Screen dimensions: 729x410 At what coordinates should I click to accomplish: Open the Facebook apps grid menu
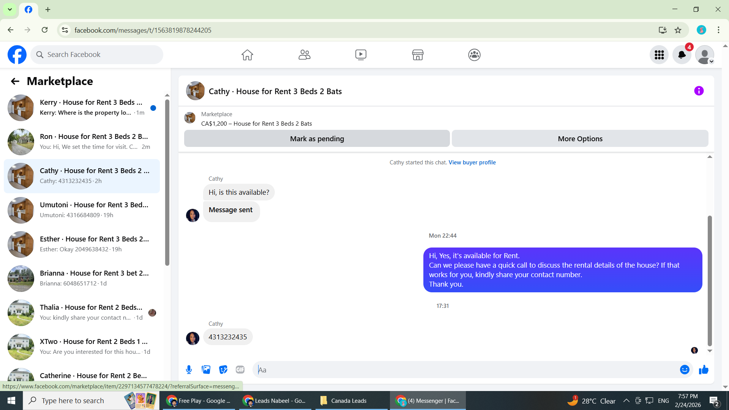(659, 55)
